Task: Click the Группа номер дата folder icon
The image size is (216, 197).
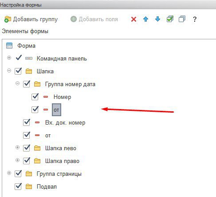Action: tap(37, 84)
